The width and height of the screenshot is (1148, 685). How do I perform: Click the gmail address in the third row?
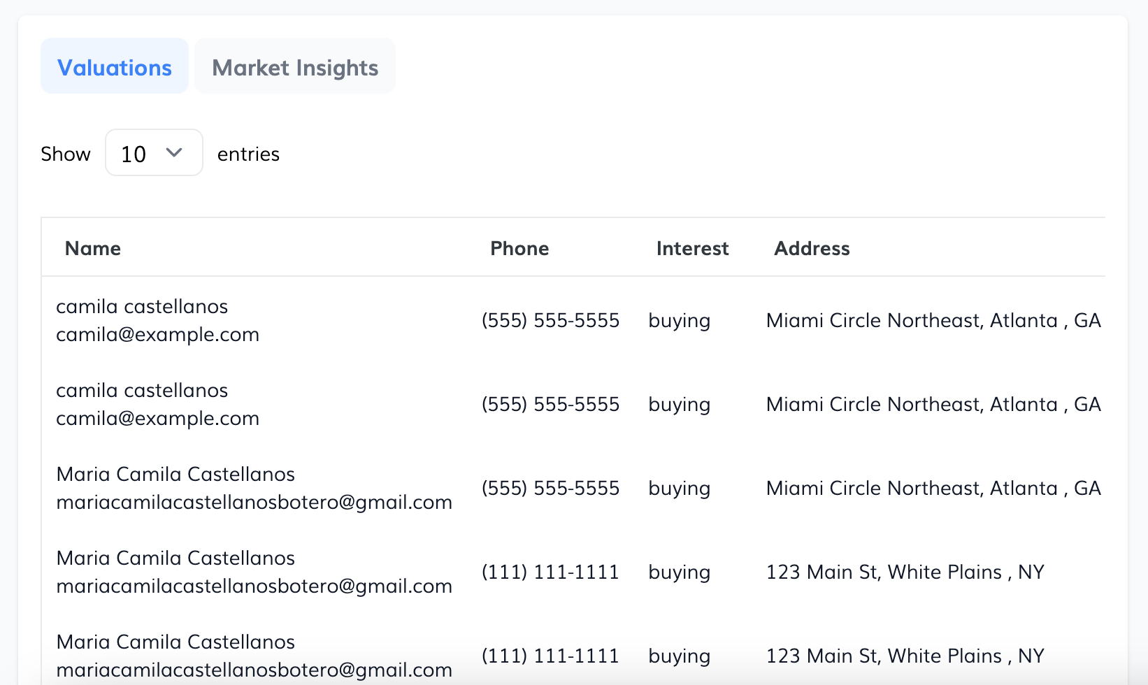click(x=254, y=502)
